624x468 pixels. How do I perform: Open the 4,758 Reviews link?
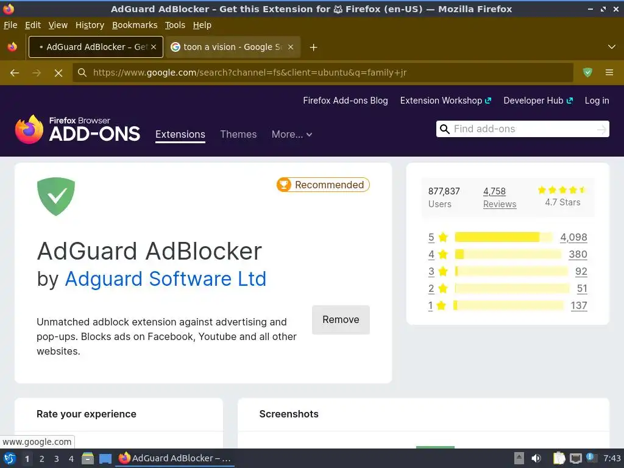500,197
